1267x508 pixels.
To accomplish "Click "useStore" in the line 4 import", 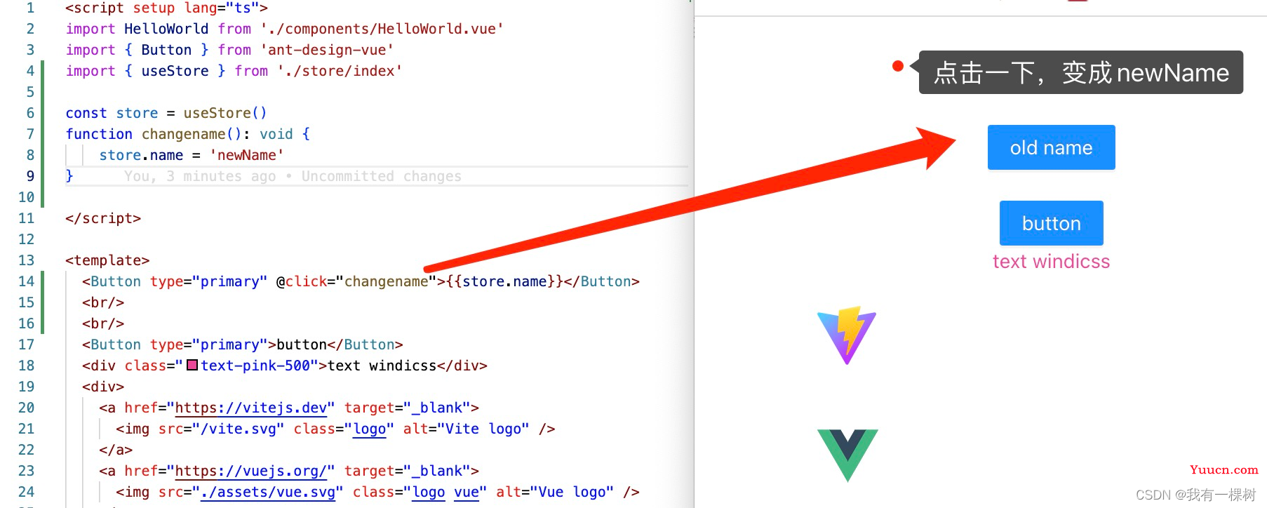I will pyautogui.click(x=175, y=71).
